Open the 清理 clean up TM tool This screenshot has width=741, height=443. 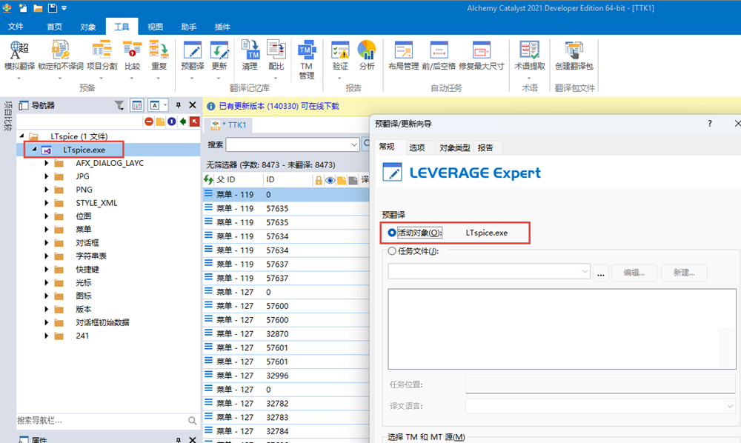(250, 56)
